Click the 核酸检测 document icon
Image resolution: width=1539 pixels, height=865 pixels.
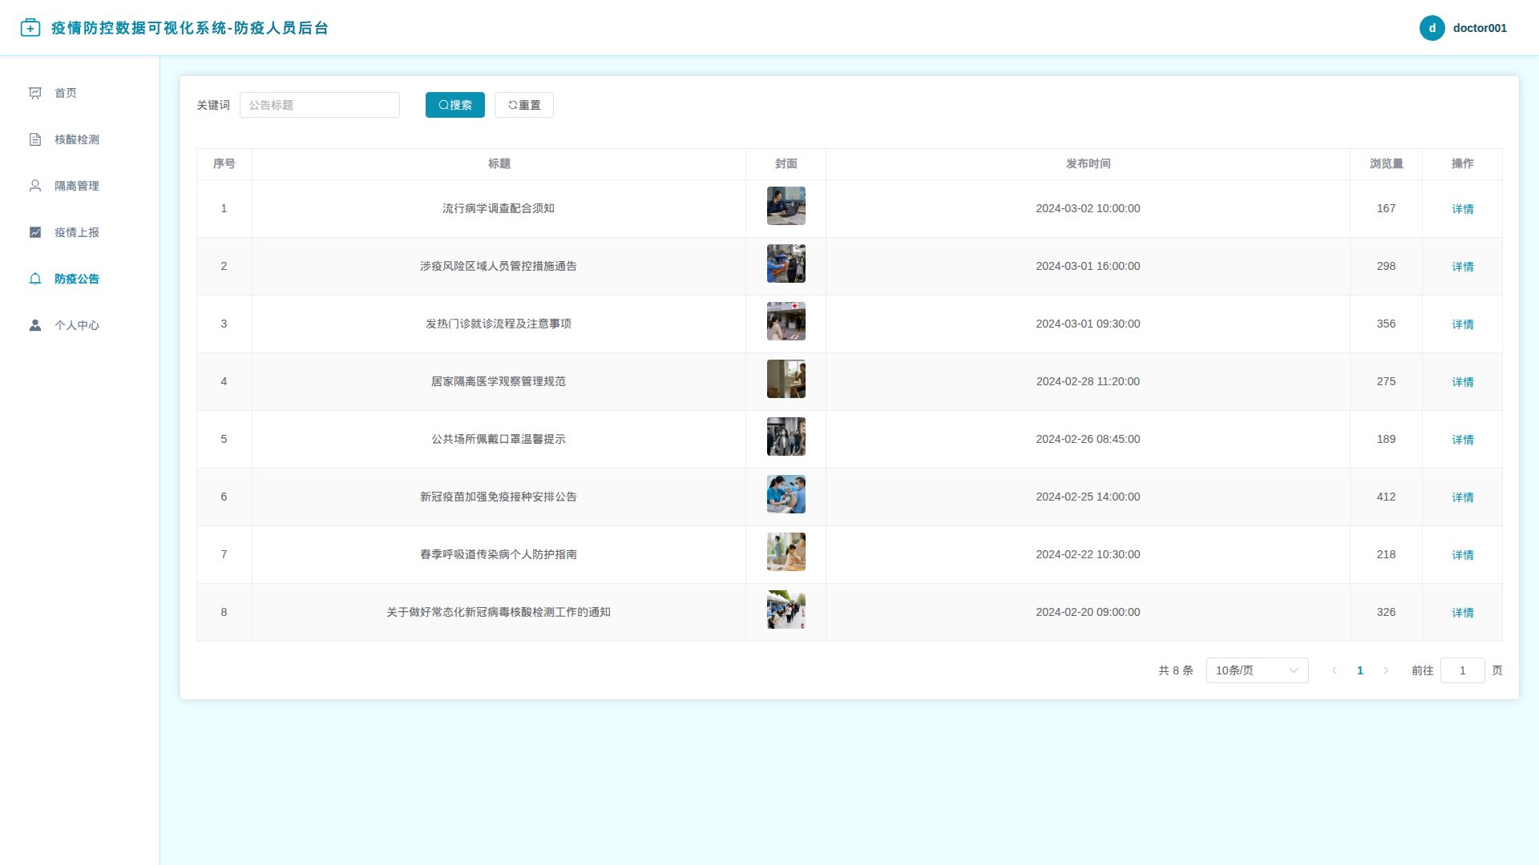pyautogui.click(x=35, y=139)
